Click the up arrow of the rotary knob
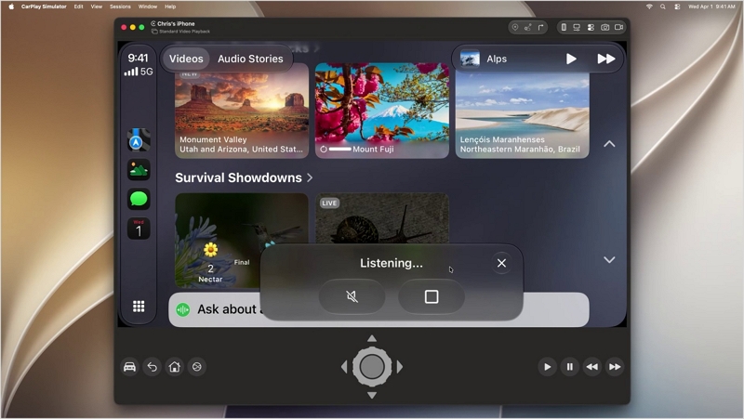This screenshot has height=419, width=744. point(372,338)
